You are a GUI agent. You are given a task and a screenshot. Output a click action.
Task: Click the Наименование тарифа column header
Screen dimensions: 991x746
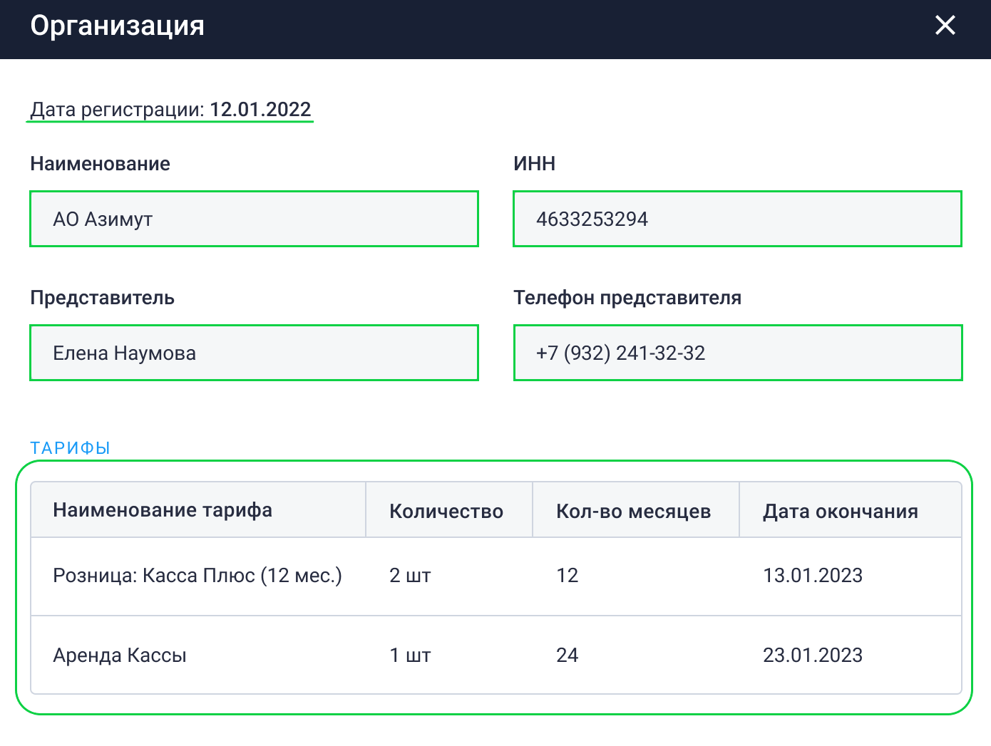[x=163, y=510]
